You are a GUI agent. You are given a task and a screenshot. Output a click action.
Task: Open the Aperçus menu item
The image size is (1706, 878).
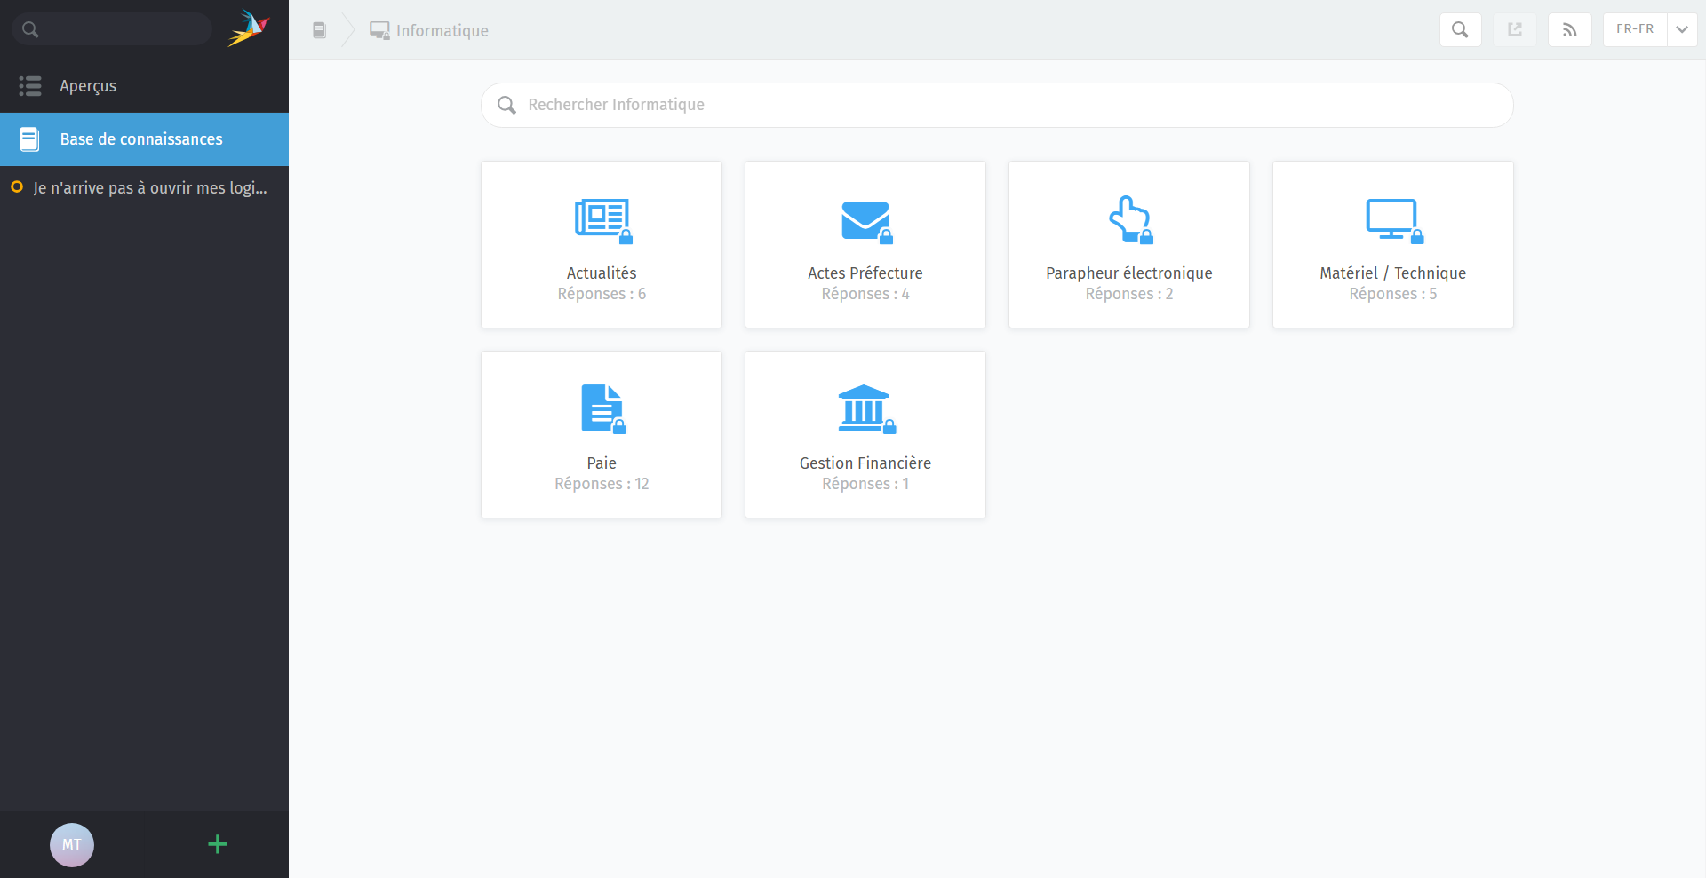87,86
